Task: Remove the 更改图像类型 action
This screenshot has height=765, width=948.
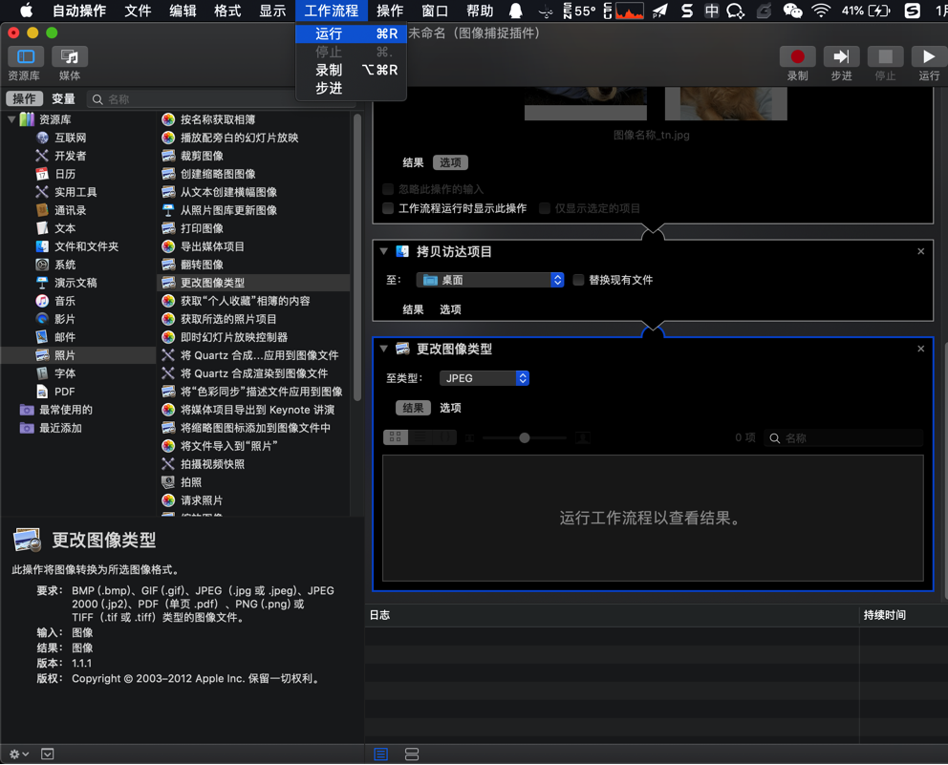Action: [x=921, y=349]
